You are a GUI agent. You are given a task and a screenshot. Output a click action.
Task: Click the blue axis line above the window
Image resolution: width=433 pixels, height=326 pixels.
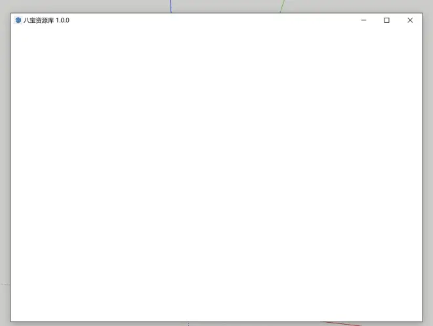pyautogui.click(x=171, y=6)
